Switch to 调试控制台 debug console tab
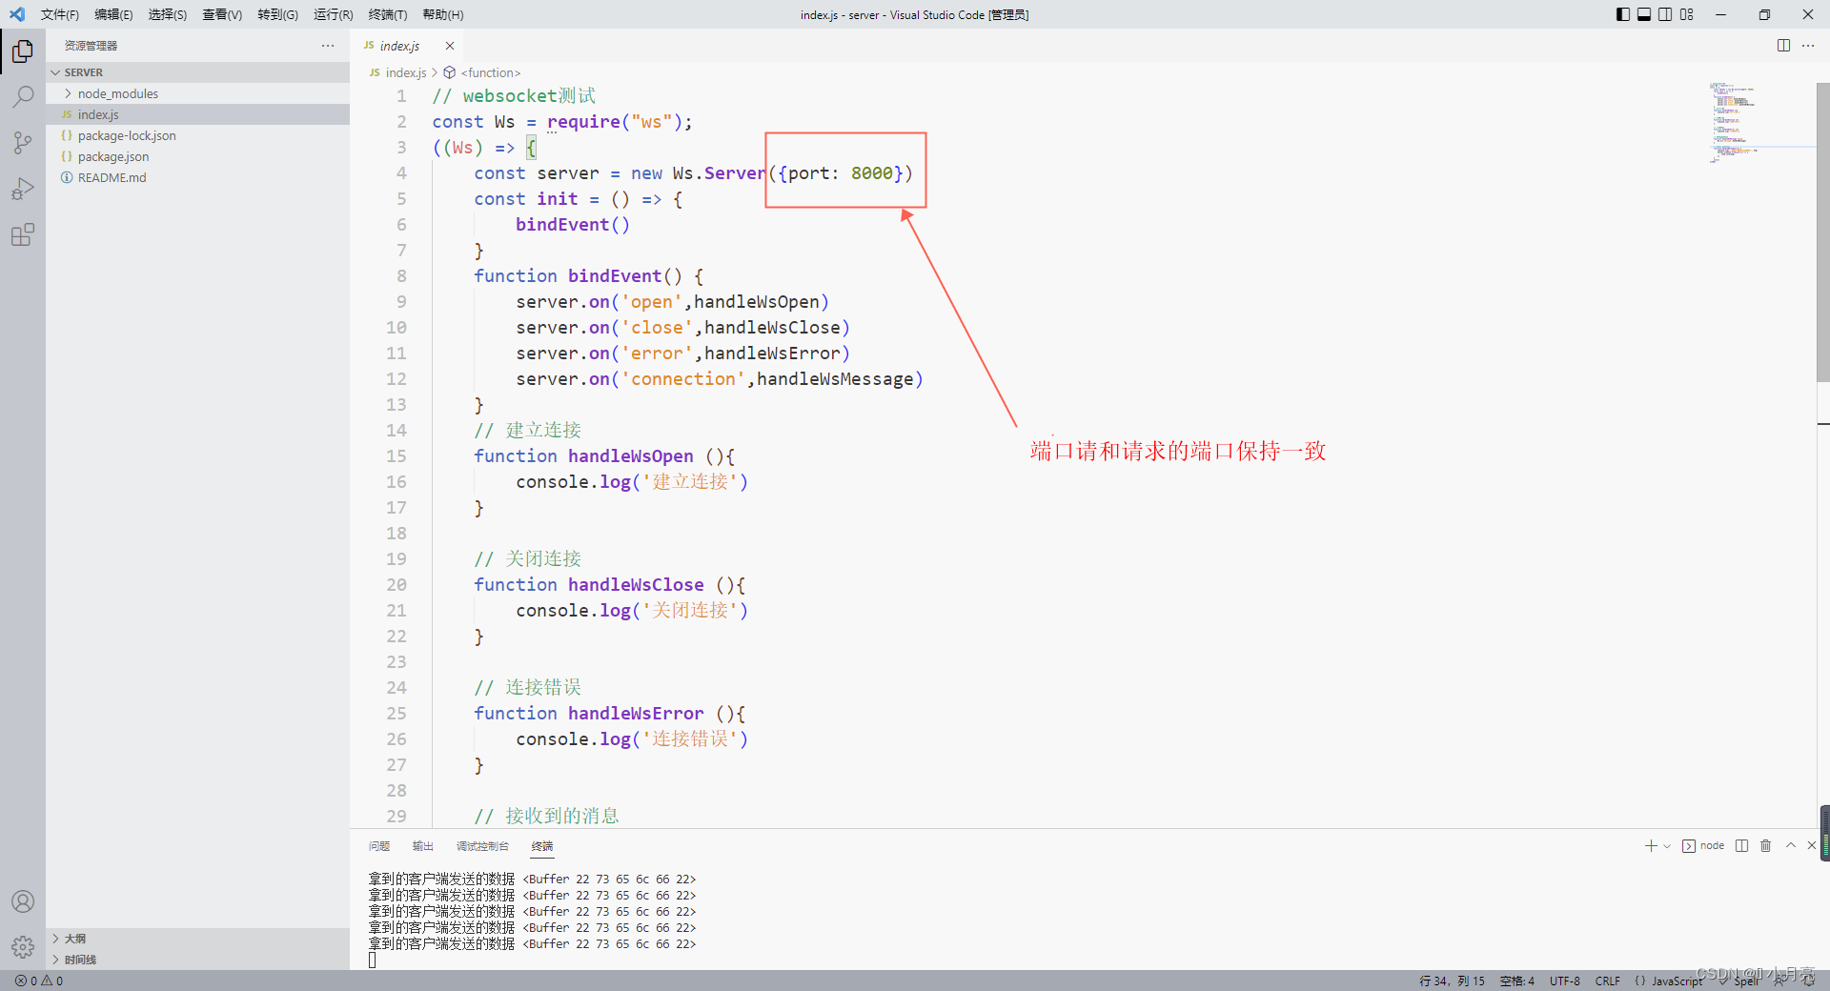The height and width of the screenshot is (991, 1830). click(x=482, y=846)
